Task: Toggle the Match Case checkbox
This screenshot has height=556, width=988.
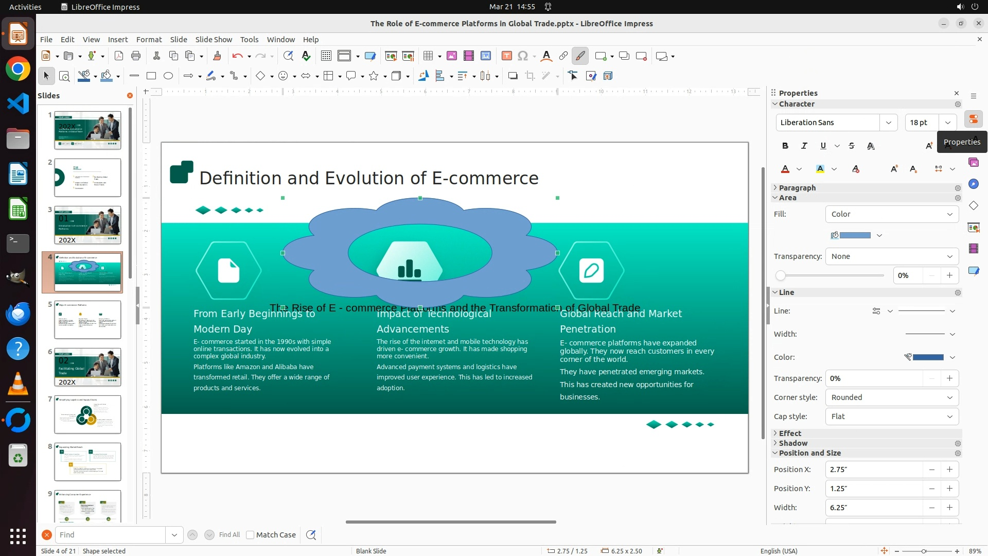Action: point(250,535)
